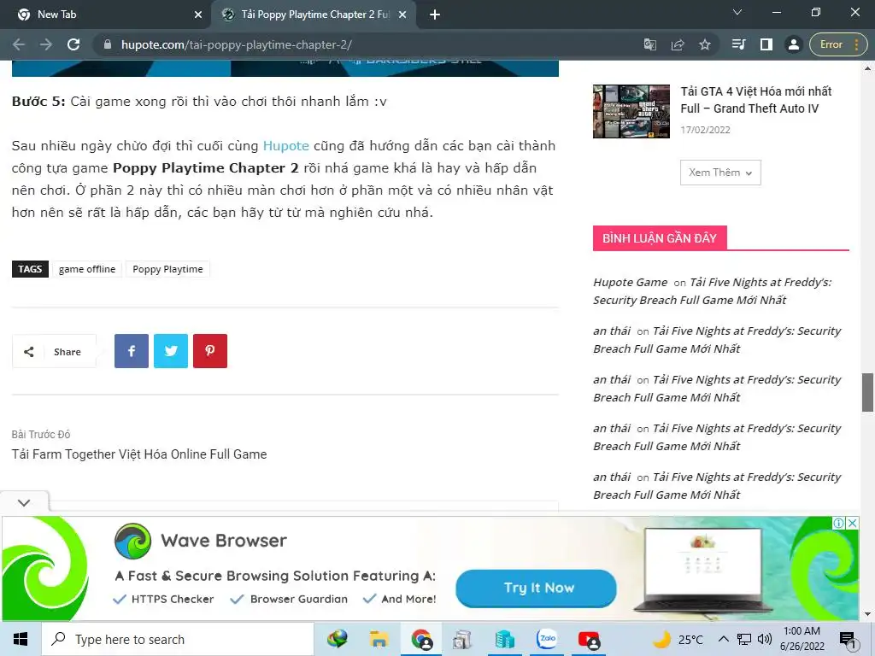Open Internet Download Manager in the taskbar
Viewport: 875px width, 656px height.
tap(337, 639)
